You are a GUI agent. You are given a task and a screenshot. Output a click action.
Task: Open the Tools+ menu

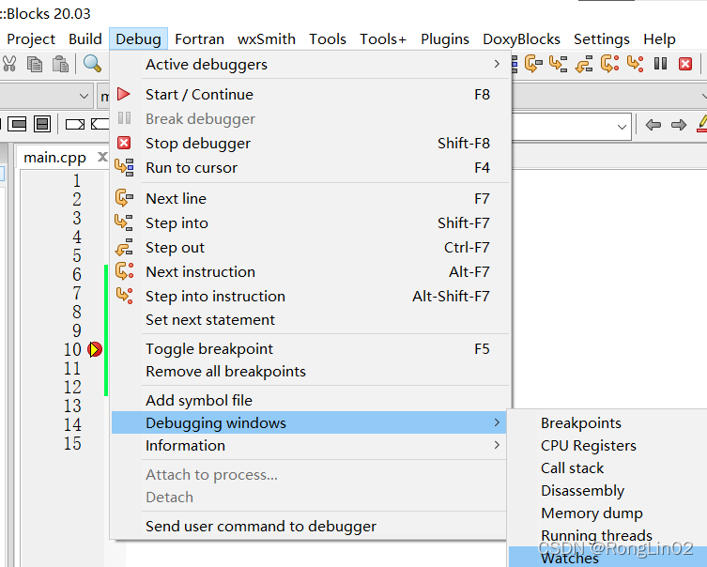[383, 39]
